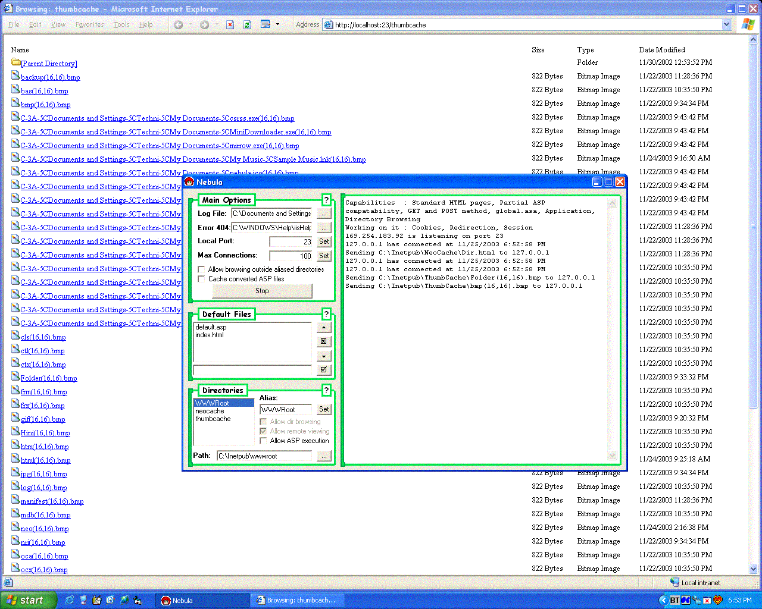The height and width of the screenshot is (609, 762).
Task: Open the Parent Directory link
Action: 49,64
